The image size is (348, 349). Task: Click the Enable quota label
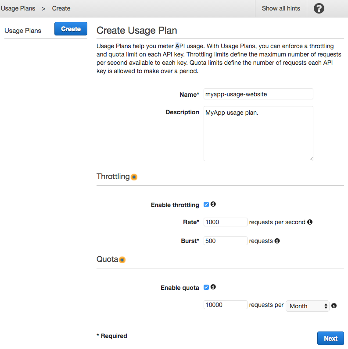point(180,288)
